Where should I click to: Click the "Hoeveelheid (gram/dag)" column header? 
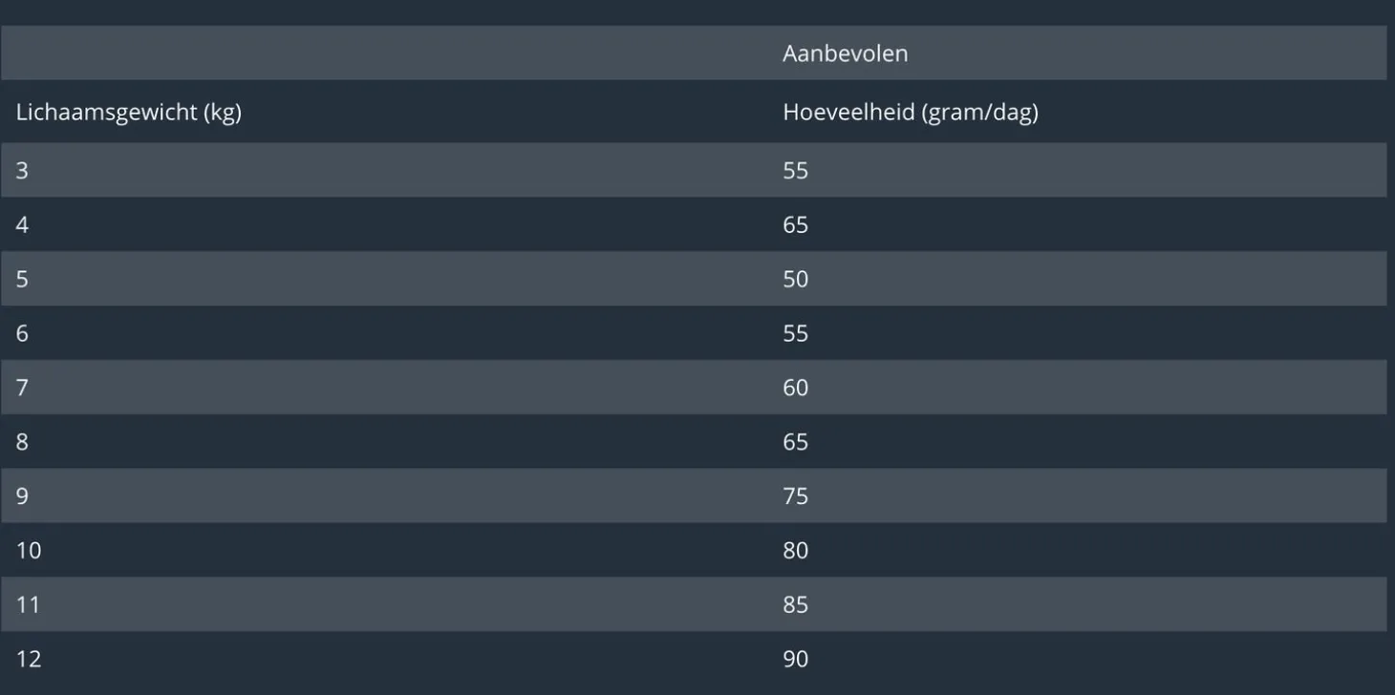910,113
